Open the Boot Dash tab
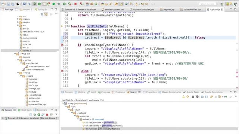The width and height of the screenshot is (239, 134). tap(25, 110)
